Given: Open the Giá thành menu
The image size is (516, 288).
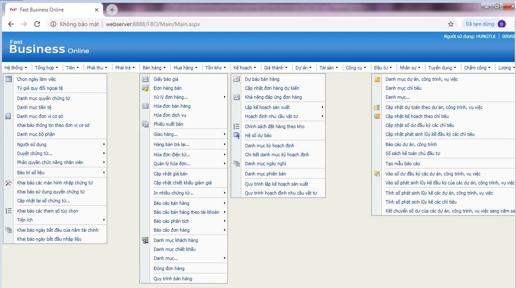Looking at the screenshot, I should point(276,68).
